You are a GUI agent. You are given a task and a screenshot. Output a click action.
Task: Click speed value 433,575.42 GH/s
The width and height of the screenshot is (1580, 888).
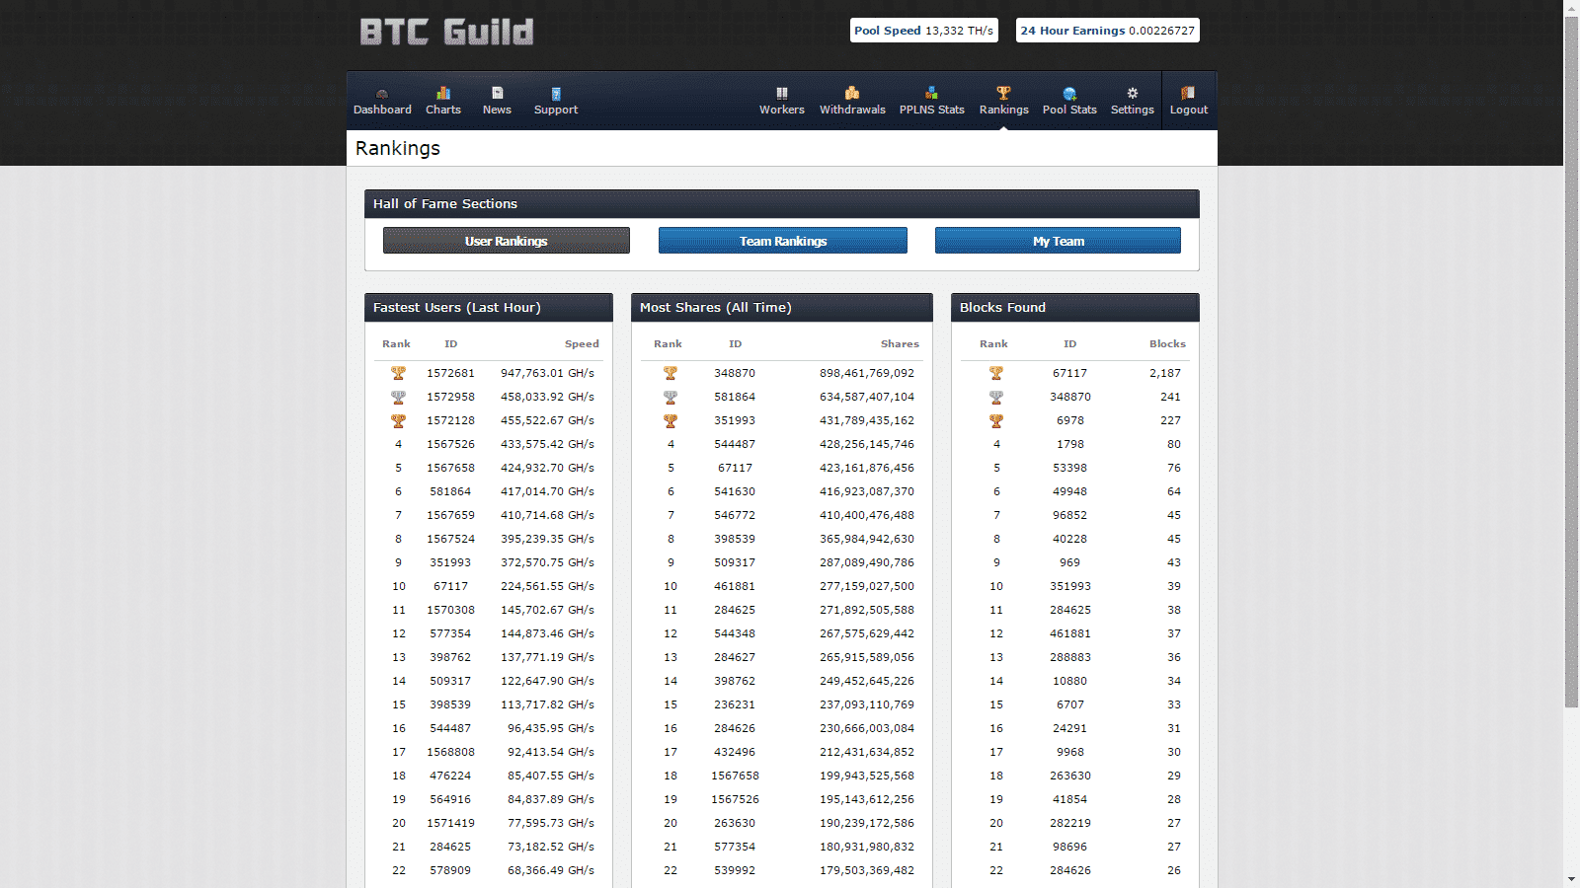pyautogui.click(x=547, y=444)
